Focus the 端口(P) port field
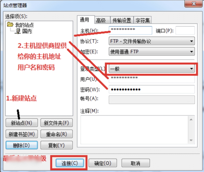Viewport: 204px width, 172px height. point(185,30)
